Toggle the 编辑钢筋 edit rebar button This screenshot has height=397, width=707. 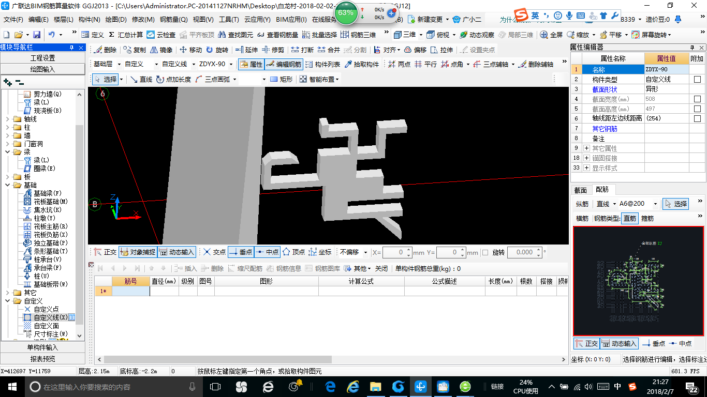284,65
